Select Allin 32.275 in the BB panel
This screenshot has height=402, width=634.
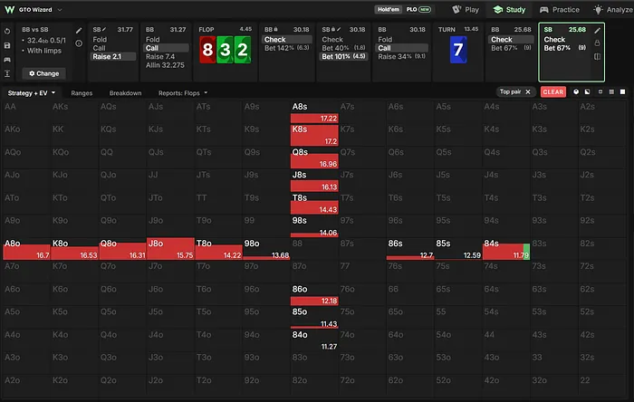click(x=165, y=65)
